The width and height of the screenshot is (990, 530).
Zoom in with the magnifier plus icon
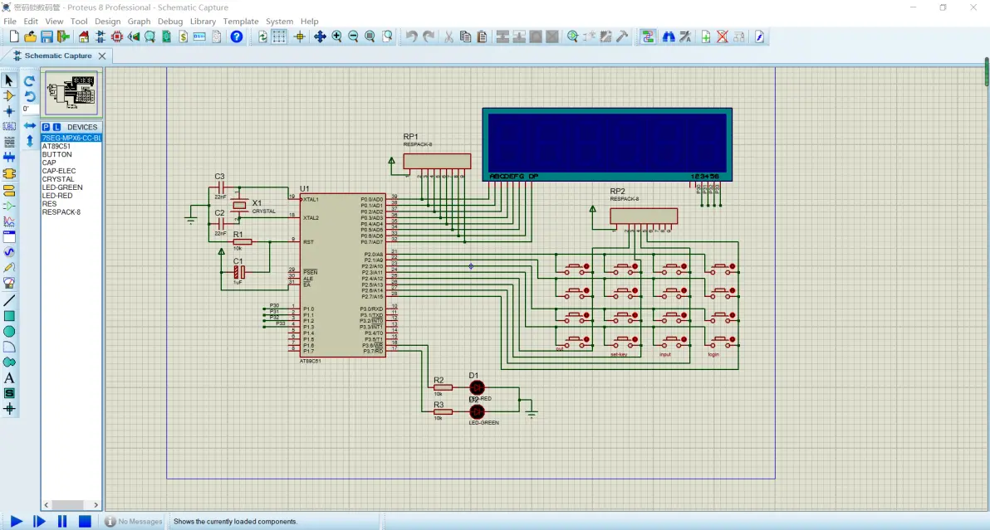click(336, 36)
